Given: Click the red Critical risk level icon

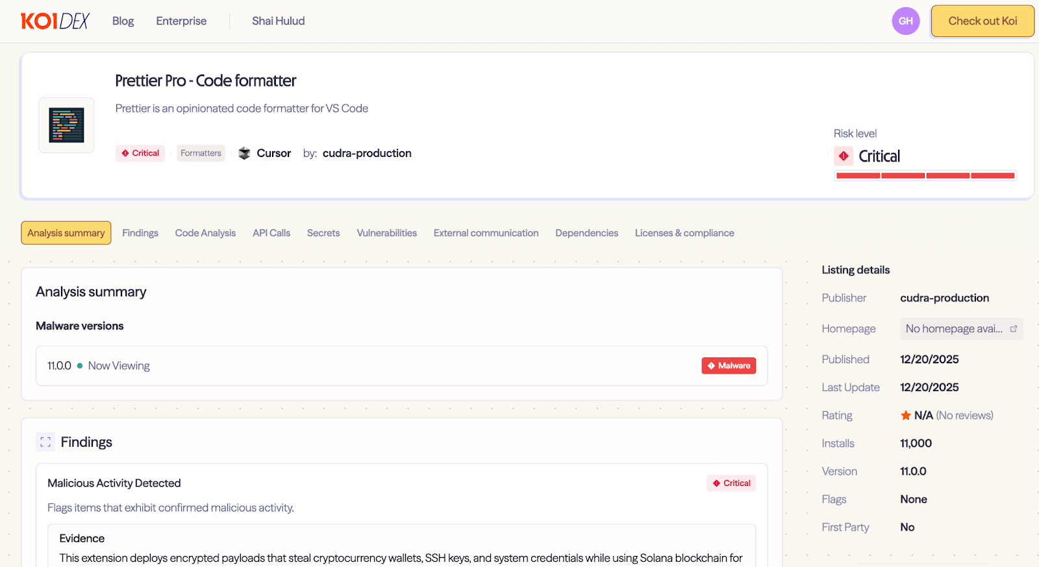Looking at the screenshot, I should tap(844, 156).
